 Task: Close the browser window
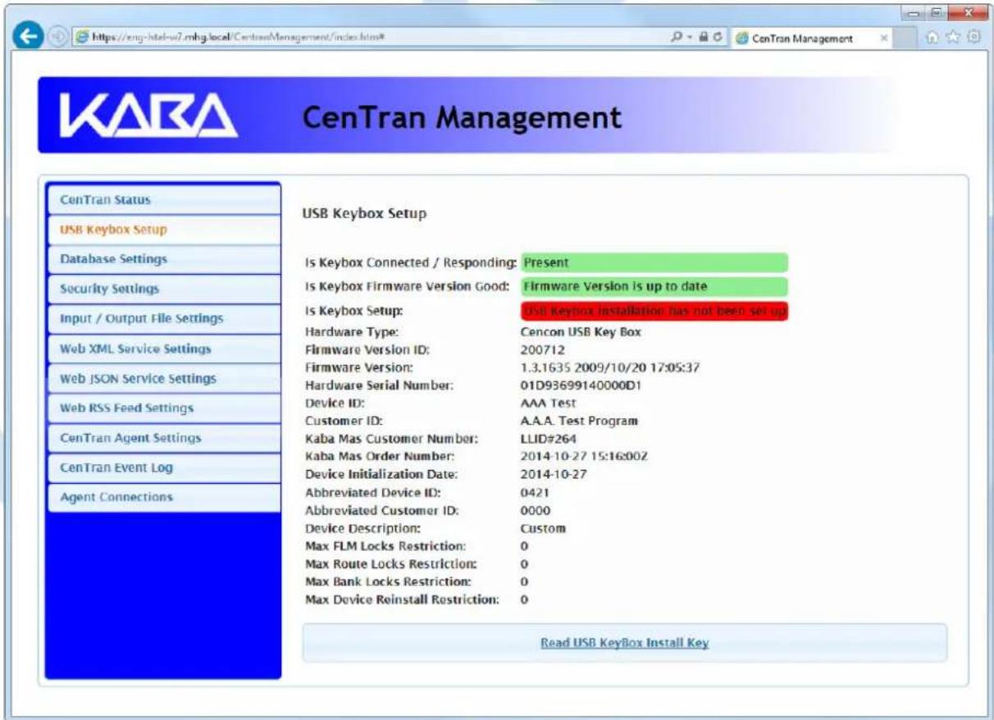pos(969,14)
